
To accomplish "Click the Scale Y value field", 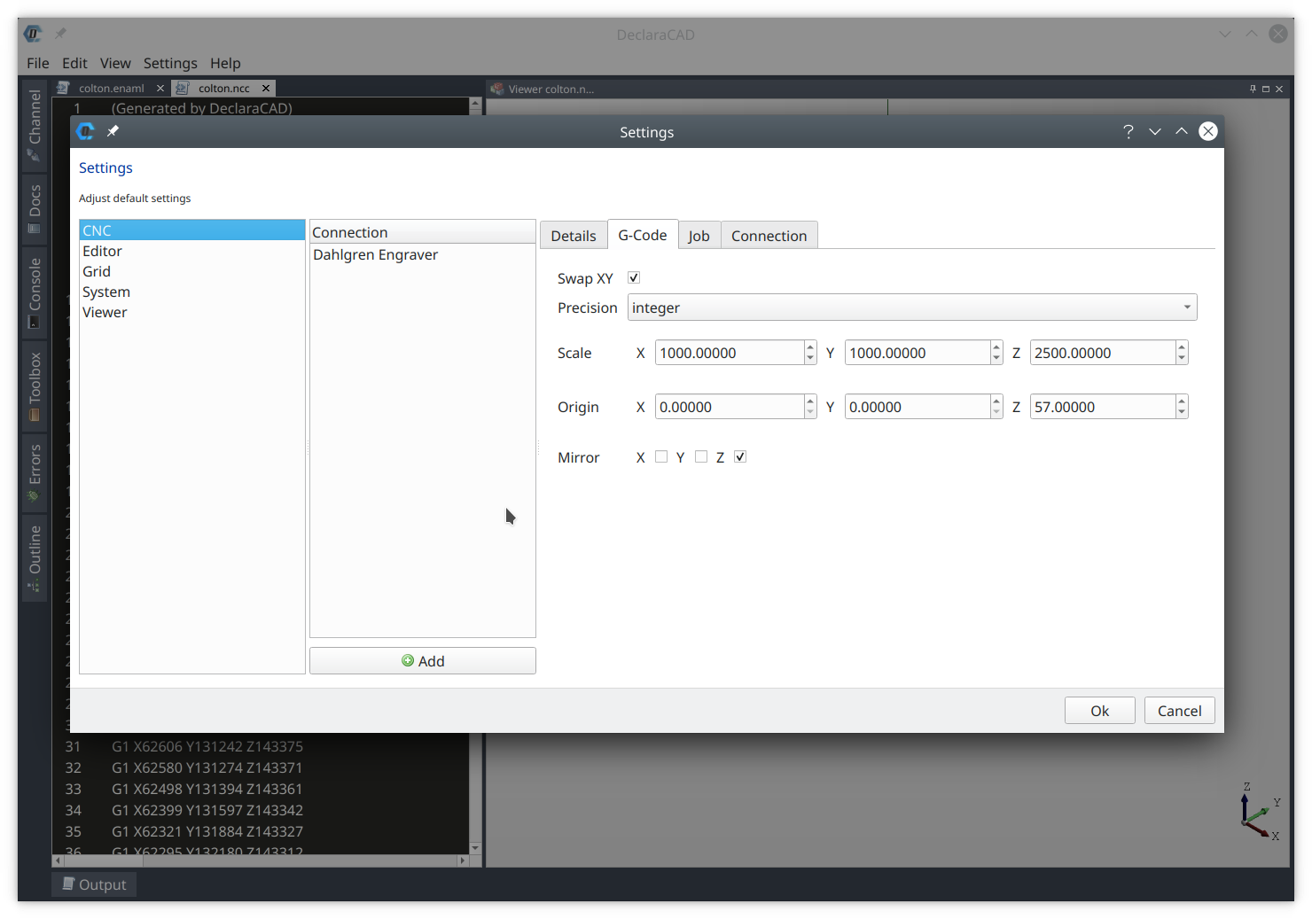I will (x=918, y=353).
